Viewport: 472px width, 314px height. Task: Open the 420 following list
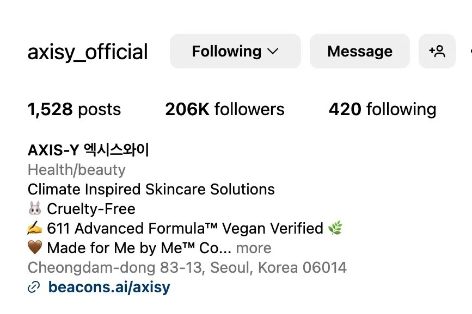pyautogui.click(x=382, y=109)
